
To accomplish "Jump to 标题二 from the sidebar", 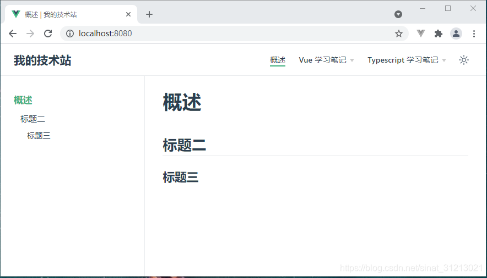I will coord(33,119).
